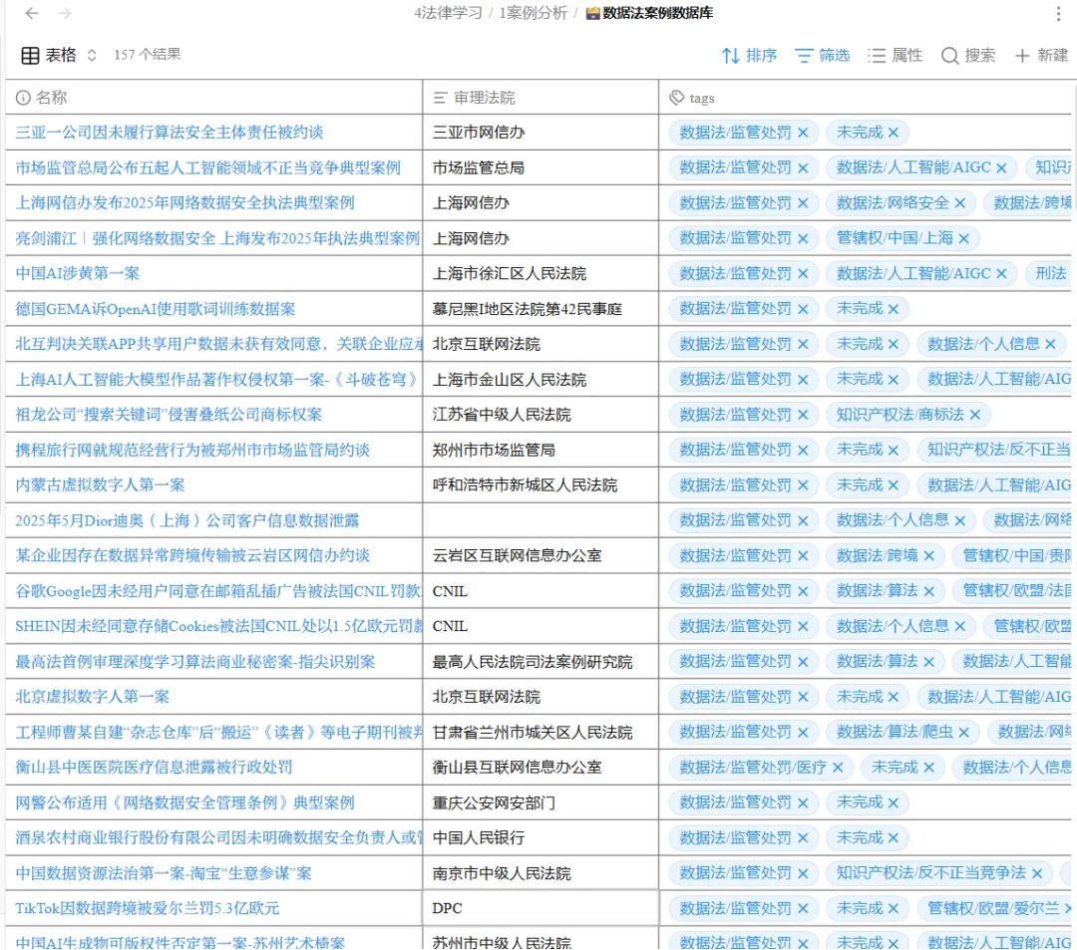Remove 管辖权/中国/上海 tag in 亮剑浦江 row
The width and height of the screenshot is (1077, 950).
pos(963,238)
